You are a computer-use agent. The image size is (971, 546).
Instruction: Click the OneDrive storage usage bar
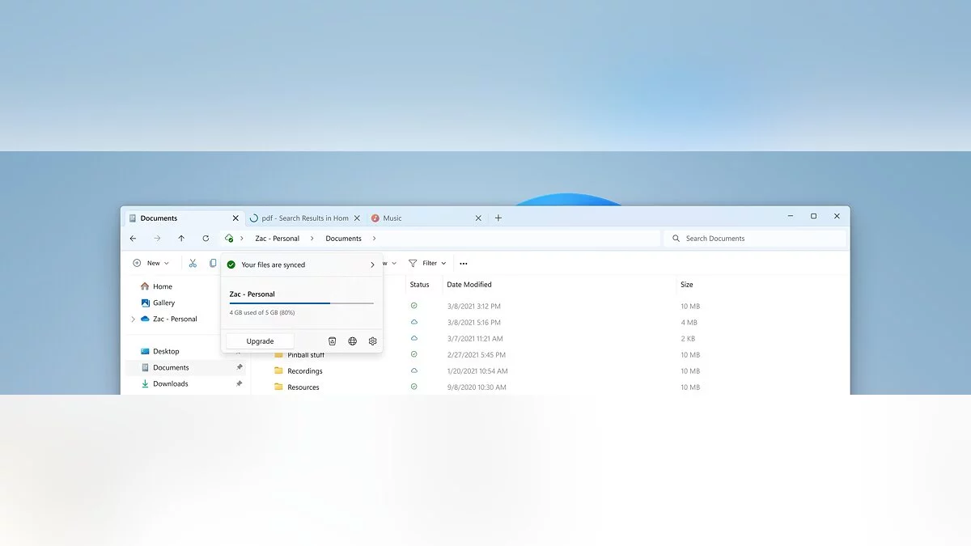point(302,303)
